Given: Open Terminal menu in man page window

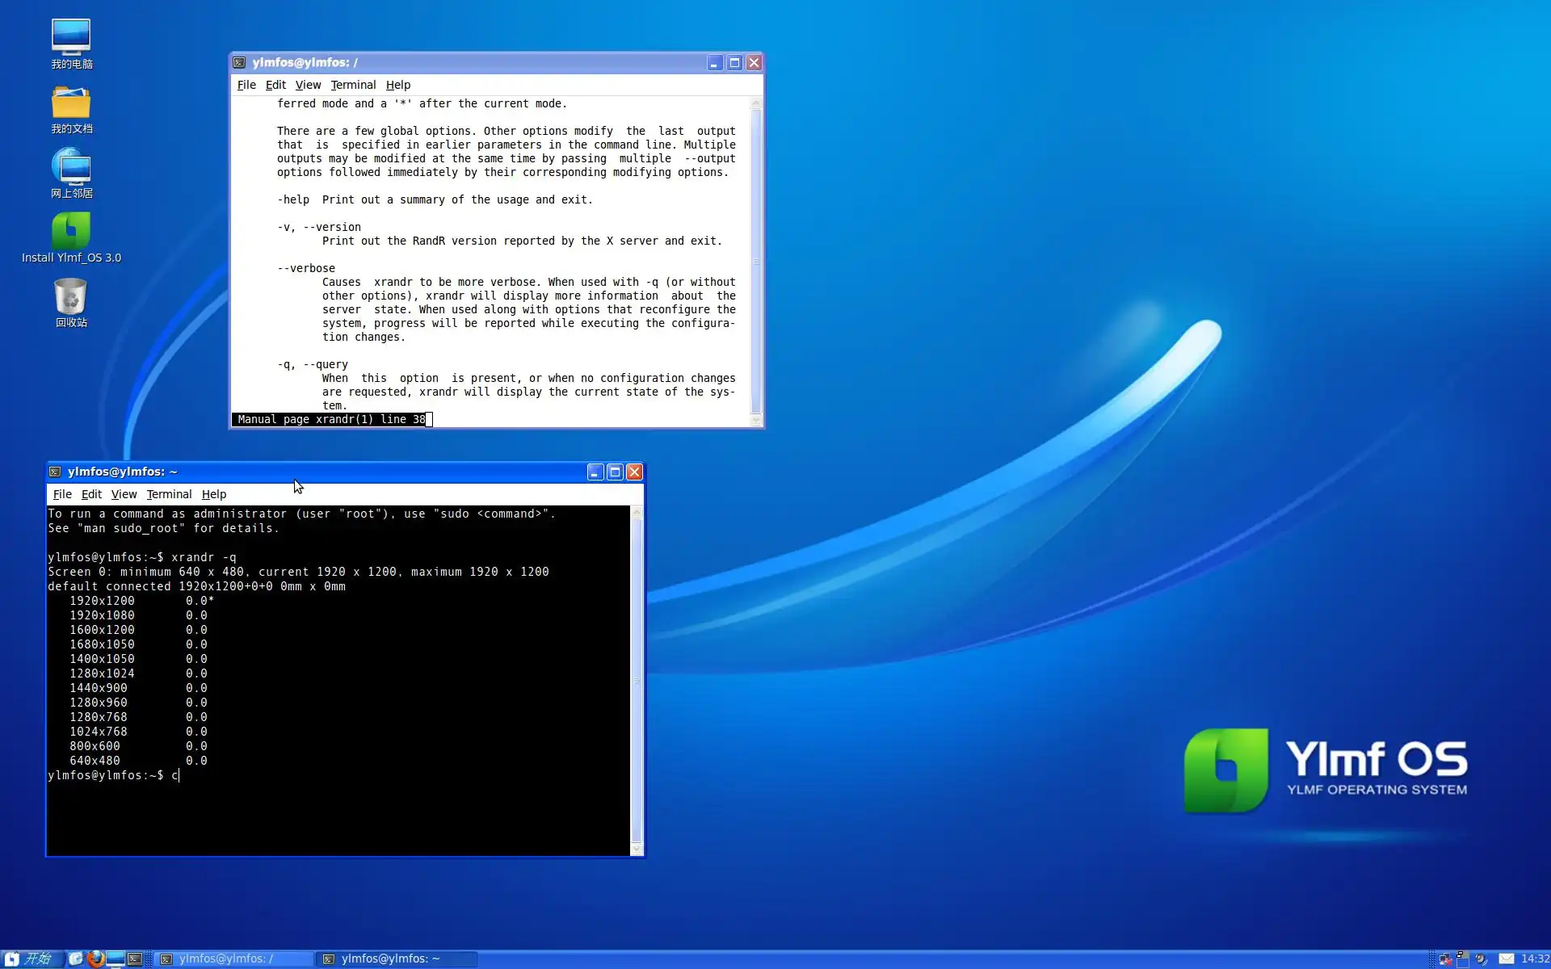Looking at the screenshot, I should (x=353, y=85).
